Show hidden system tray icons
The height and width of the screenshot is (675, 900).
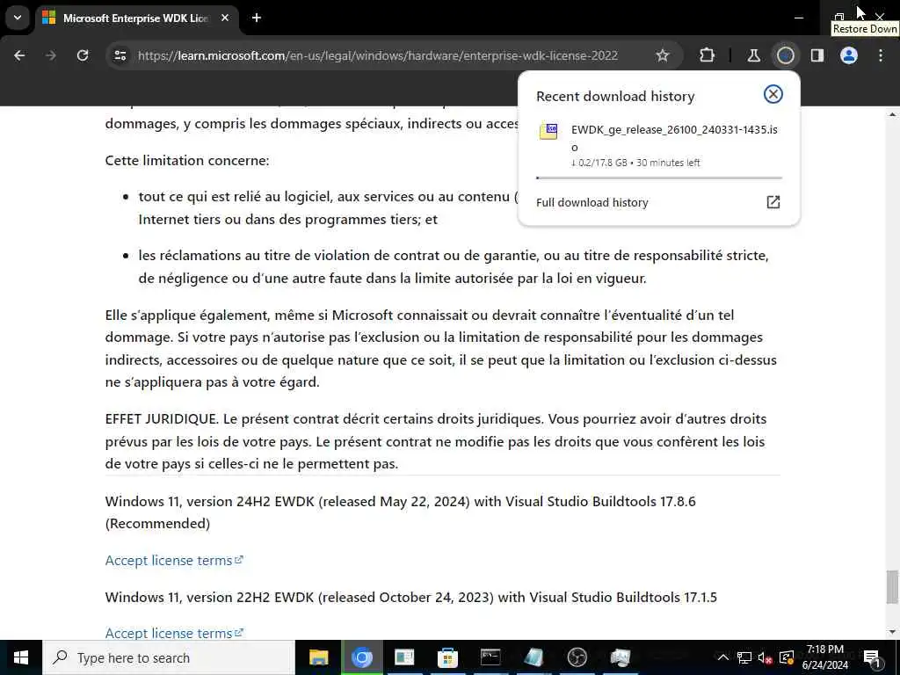click(x=723, y=657)
